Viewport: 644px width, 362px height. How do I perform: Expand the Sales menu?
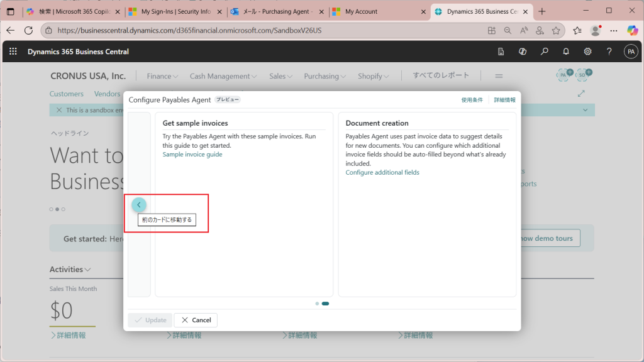coord(280,76)
